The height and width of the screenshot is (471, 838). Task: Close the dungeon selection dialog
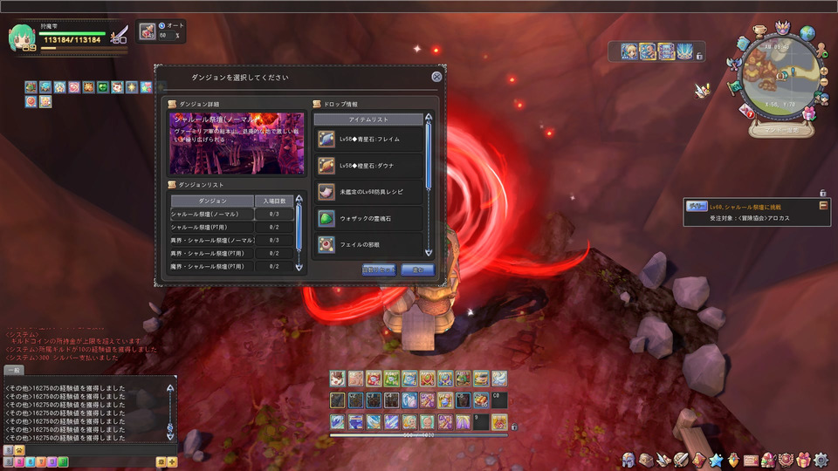tap(436, 77)
